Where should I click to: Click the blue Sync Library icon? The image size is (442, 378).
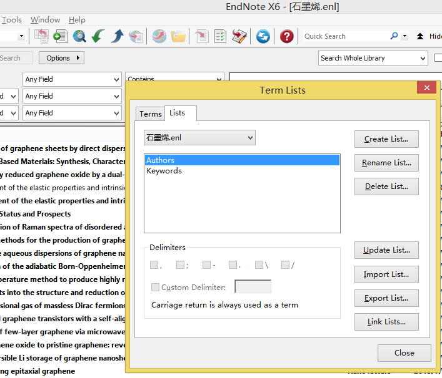coord(263,36)
